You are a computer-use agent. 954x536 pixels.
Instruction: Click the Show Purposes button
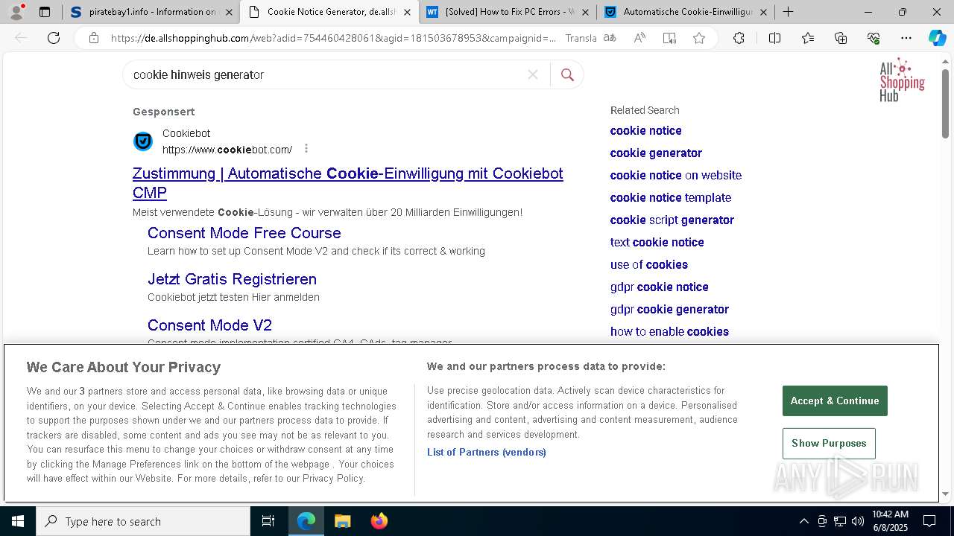coord(829,443)
